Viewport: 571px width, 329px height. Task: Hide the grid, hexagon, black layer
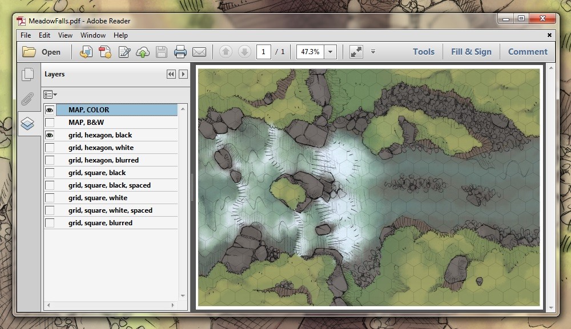pyautogui.click(x=50, y=135)
